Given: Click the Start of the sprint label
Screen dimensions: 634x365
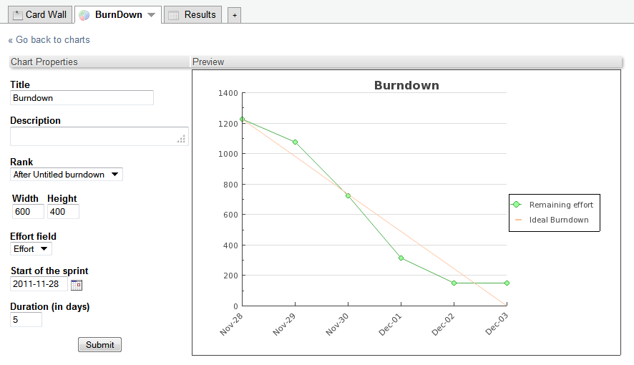Looking at the screenshot, I should pyautogui.click(x=49, y=271).
